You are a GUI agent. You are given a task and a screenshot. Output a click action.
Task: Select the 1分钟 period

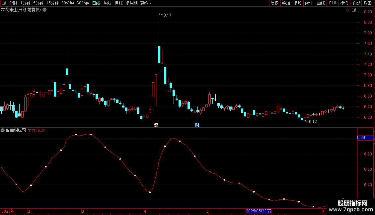click(x=25, y=3)
